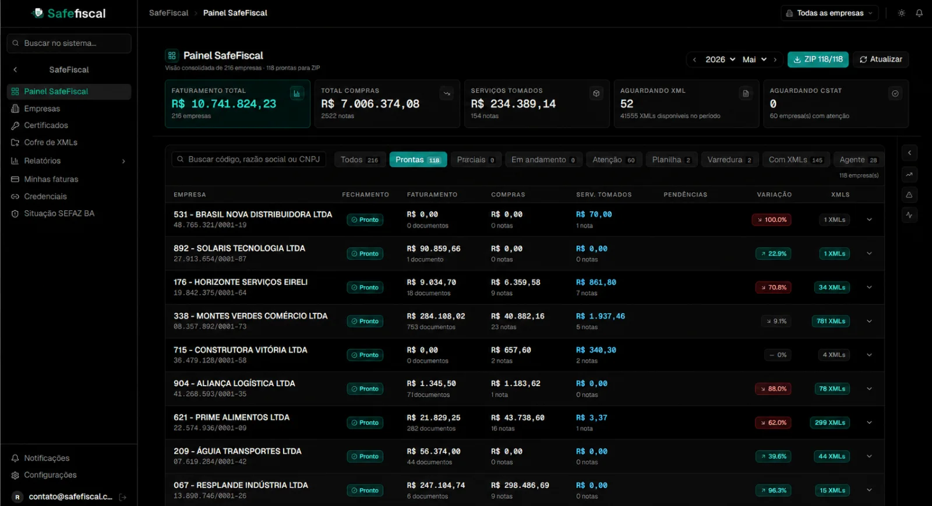Filter by Com XMLs 145 tab

[795, 160]
